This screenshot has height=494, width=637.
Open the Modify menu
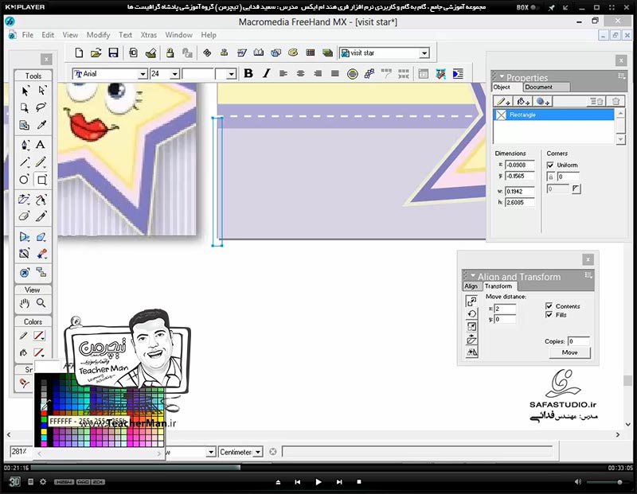point(98,35)
